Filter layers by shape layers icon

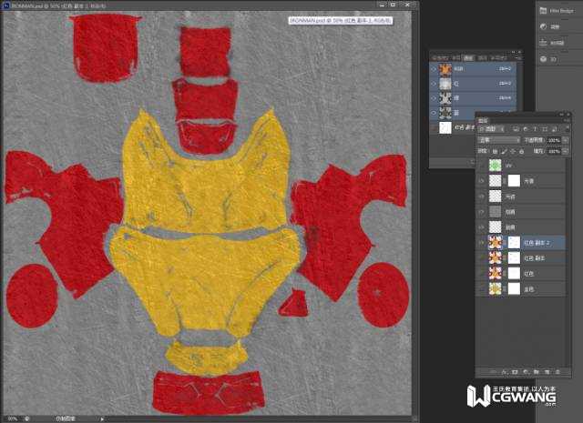(x=545, y=129)
